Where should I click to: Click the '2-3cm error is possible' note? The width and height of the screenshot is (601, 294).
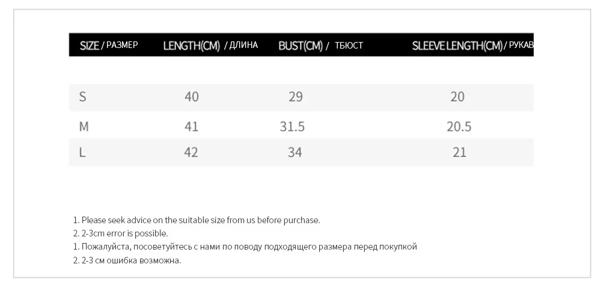click(x=120, y=233)
